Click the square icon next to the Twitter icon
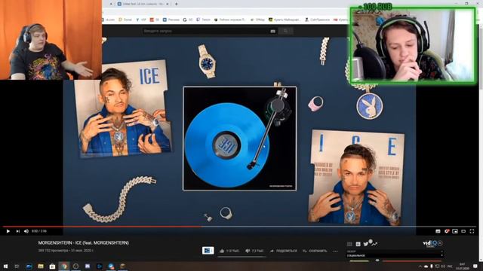Screen dimensions: 483x271 click(358, 244)
